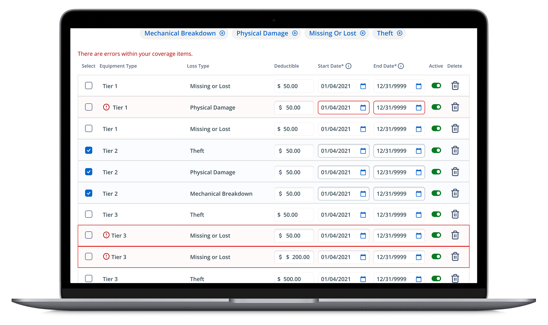The width and height of the screenshot is (548, 325).
Task: Select the Tier 1 Physical Damage checkbox
Action: pos(89,107)
